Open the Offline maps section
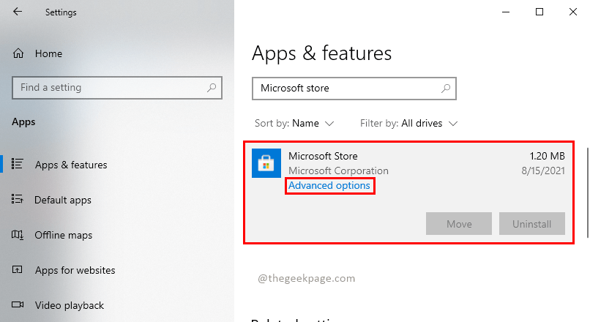The width and height of the screenshot is (590, 322). tap(63, 235)
